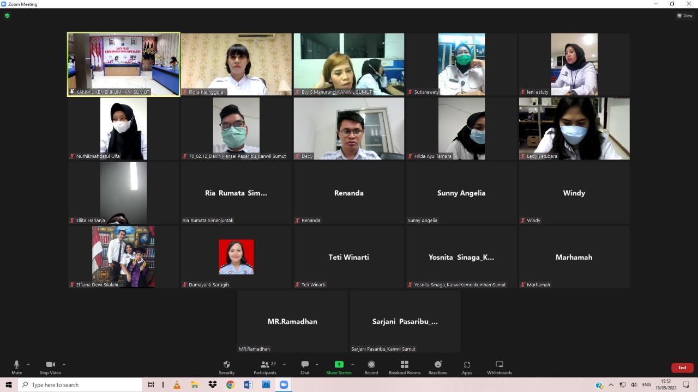Click the green encryption shield icon

point(7,16)
